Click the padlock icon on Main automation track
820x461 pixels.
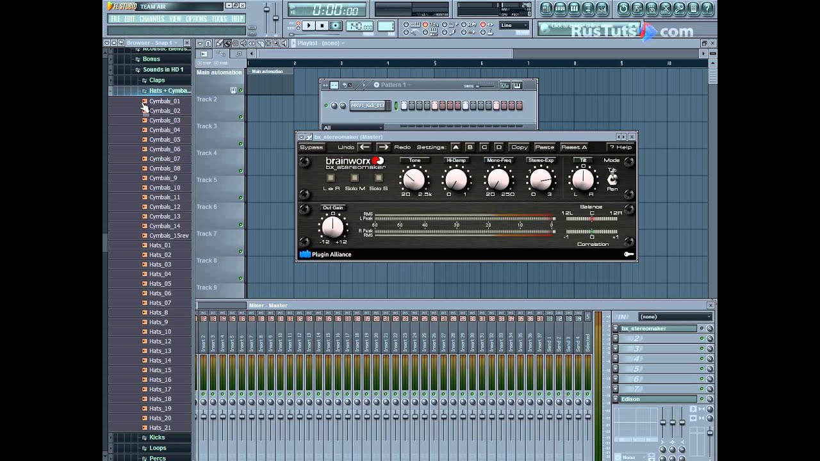pos(233,90)
